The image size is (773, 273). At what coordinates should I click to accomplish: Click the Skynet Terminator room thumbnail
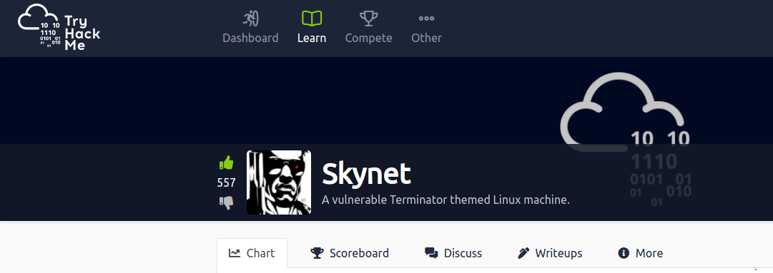(279, 182)
